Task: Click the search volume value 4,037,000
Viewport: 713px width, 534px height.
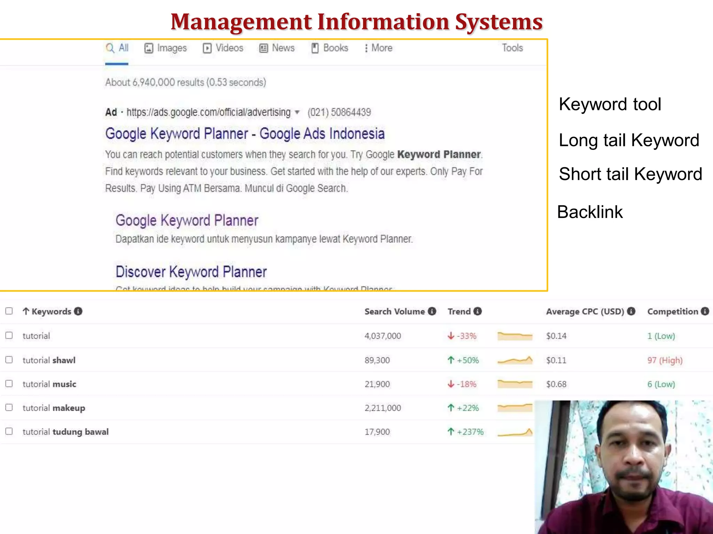Action: 383,336
